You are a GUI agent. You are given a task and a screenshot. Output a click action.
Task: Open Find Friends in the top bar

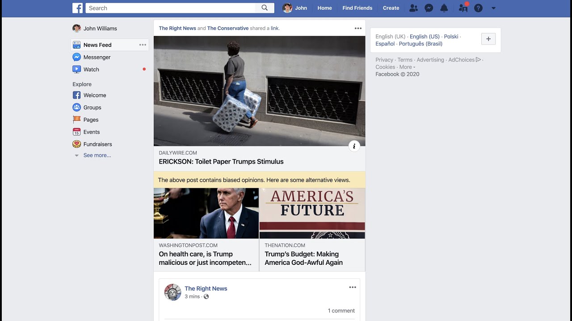(357, 8)
